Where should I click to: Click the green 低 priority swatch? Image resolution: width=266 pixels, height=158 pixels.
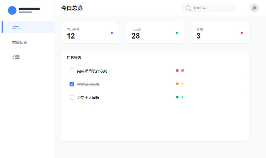coord(181,97)
